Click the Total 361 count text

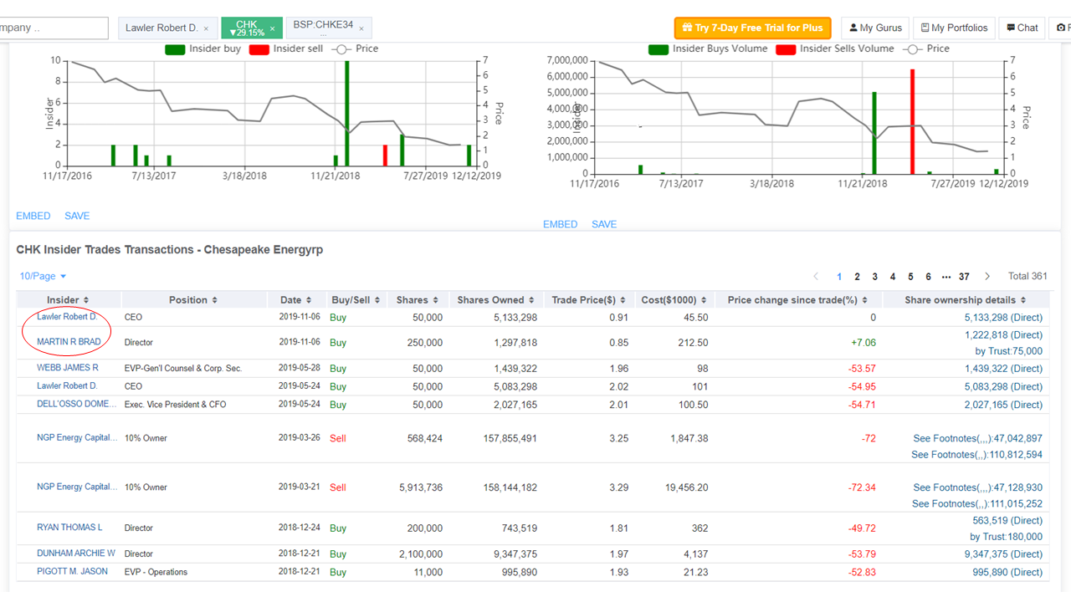[1027, 276]
